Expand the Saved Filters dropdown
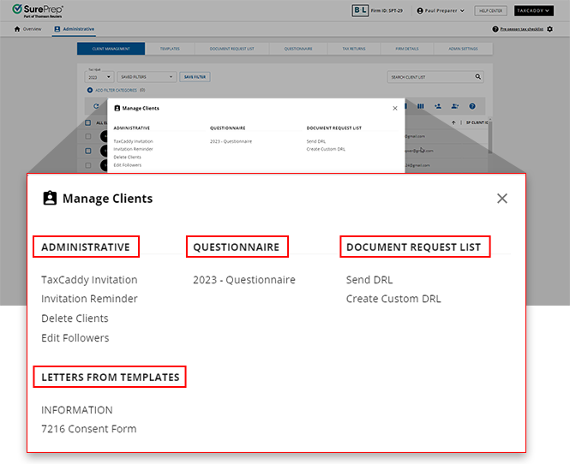The height and width of the screenshot is (464, 570). [x=147, y=77]
